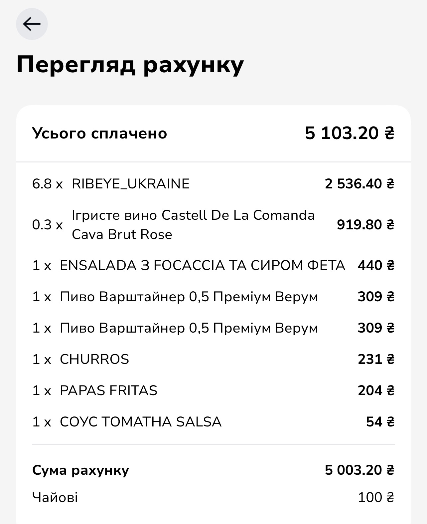Tap the CHURROS line item

(x=213, y=359)
